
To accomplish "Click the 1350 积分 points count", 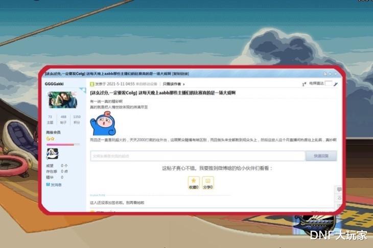I will pos(77,120).
